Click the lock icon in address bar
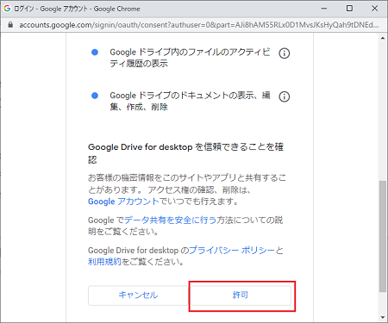This screenshot has width=388, height=323. (x=10, y=25)
